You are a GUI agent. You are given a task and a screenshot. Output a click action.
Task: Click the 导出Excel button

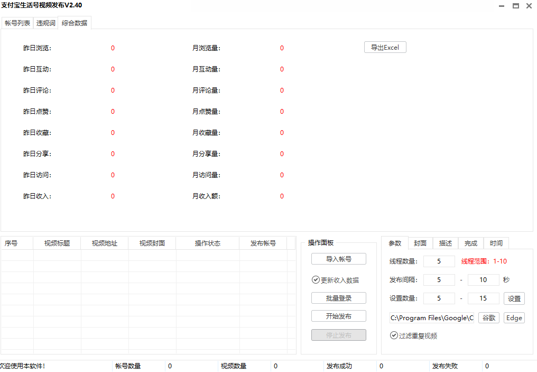[385, 48]
